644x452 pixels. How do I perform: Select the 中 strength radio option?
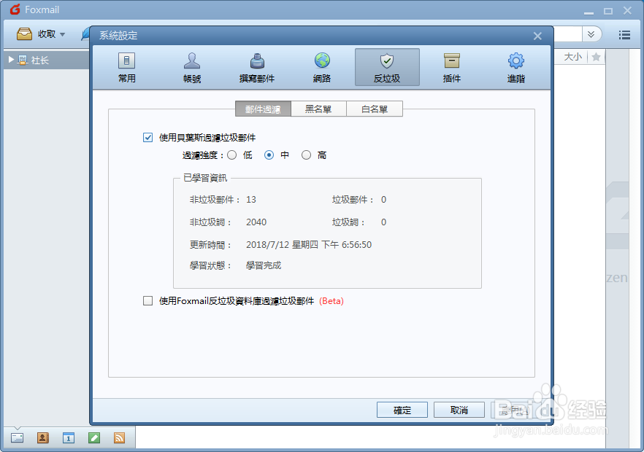pyautogui.click(x=270, y=155)
